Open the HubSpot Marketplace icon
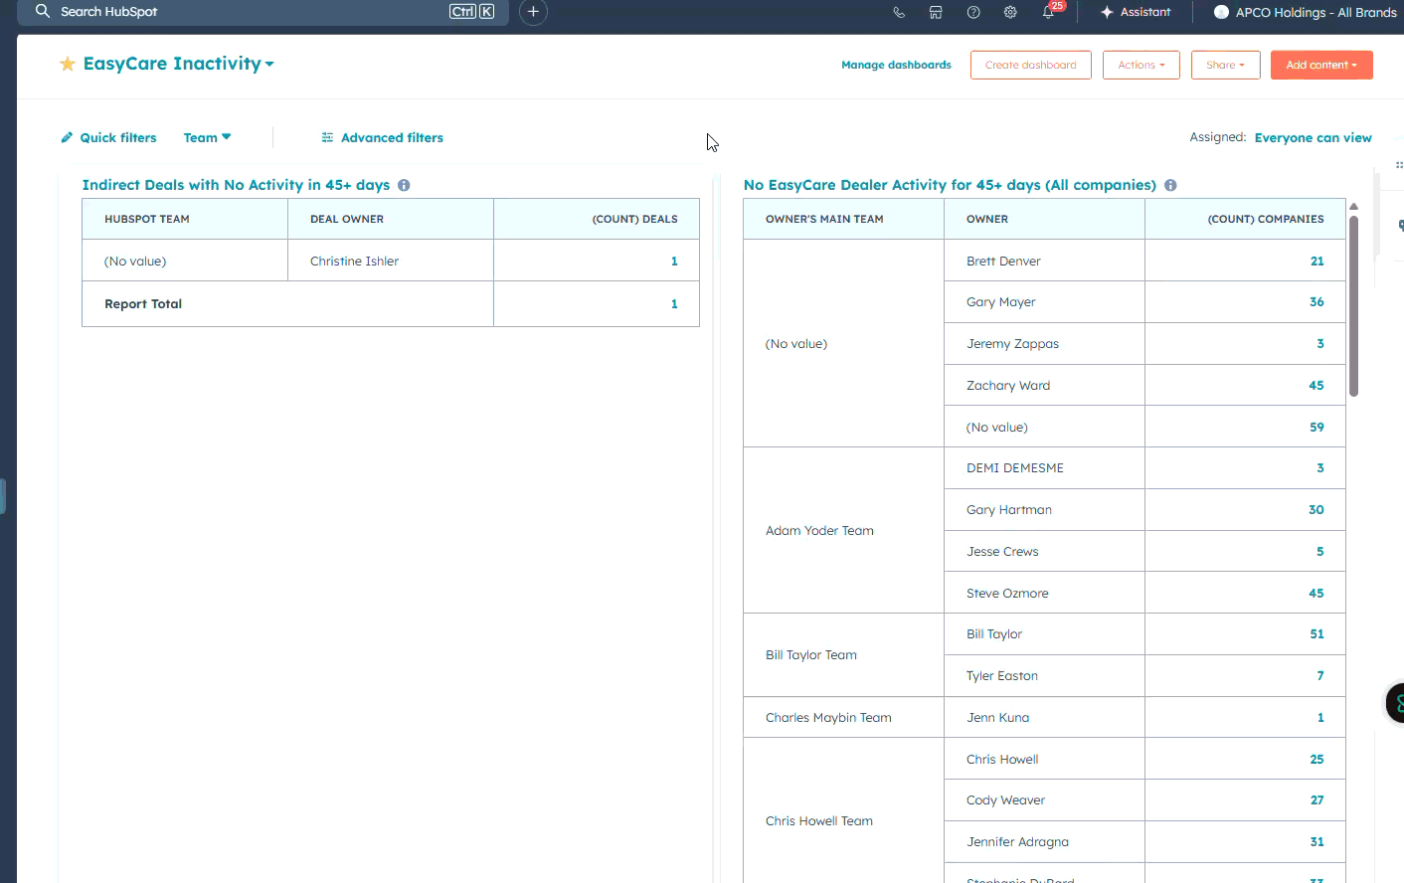The image size is (1404, 883). coord(936,12)
